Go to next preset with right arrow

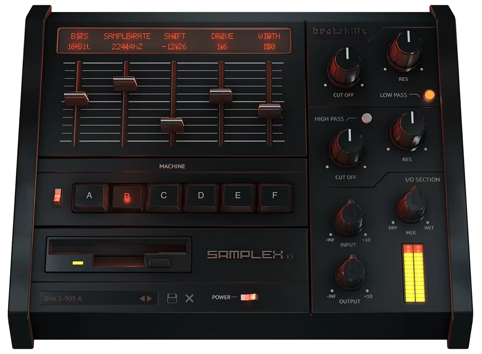click(149, 298)
